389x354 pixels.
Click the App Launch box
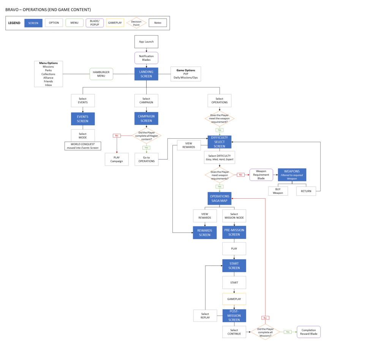[x=146, y=42]
